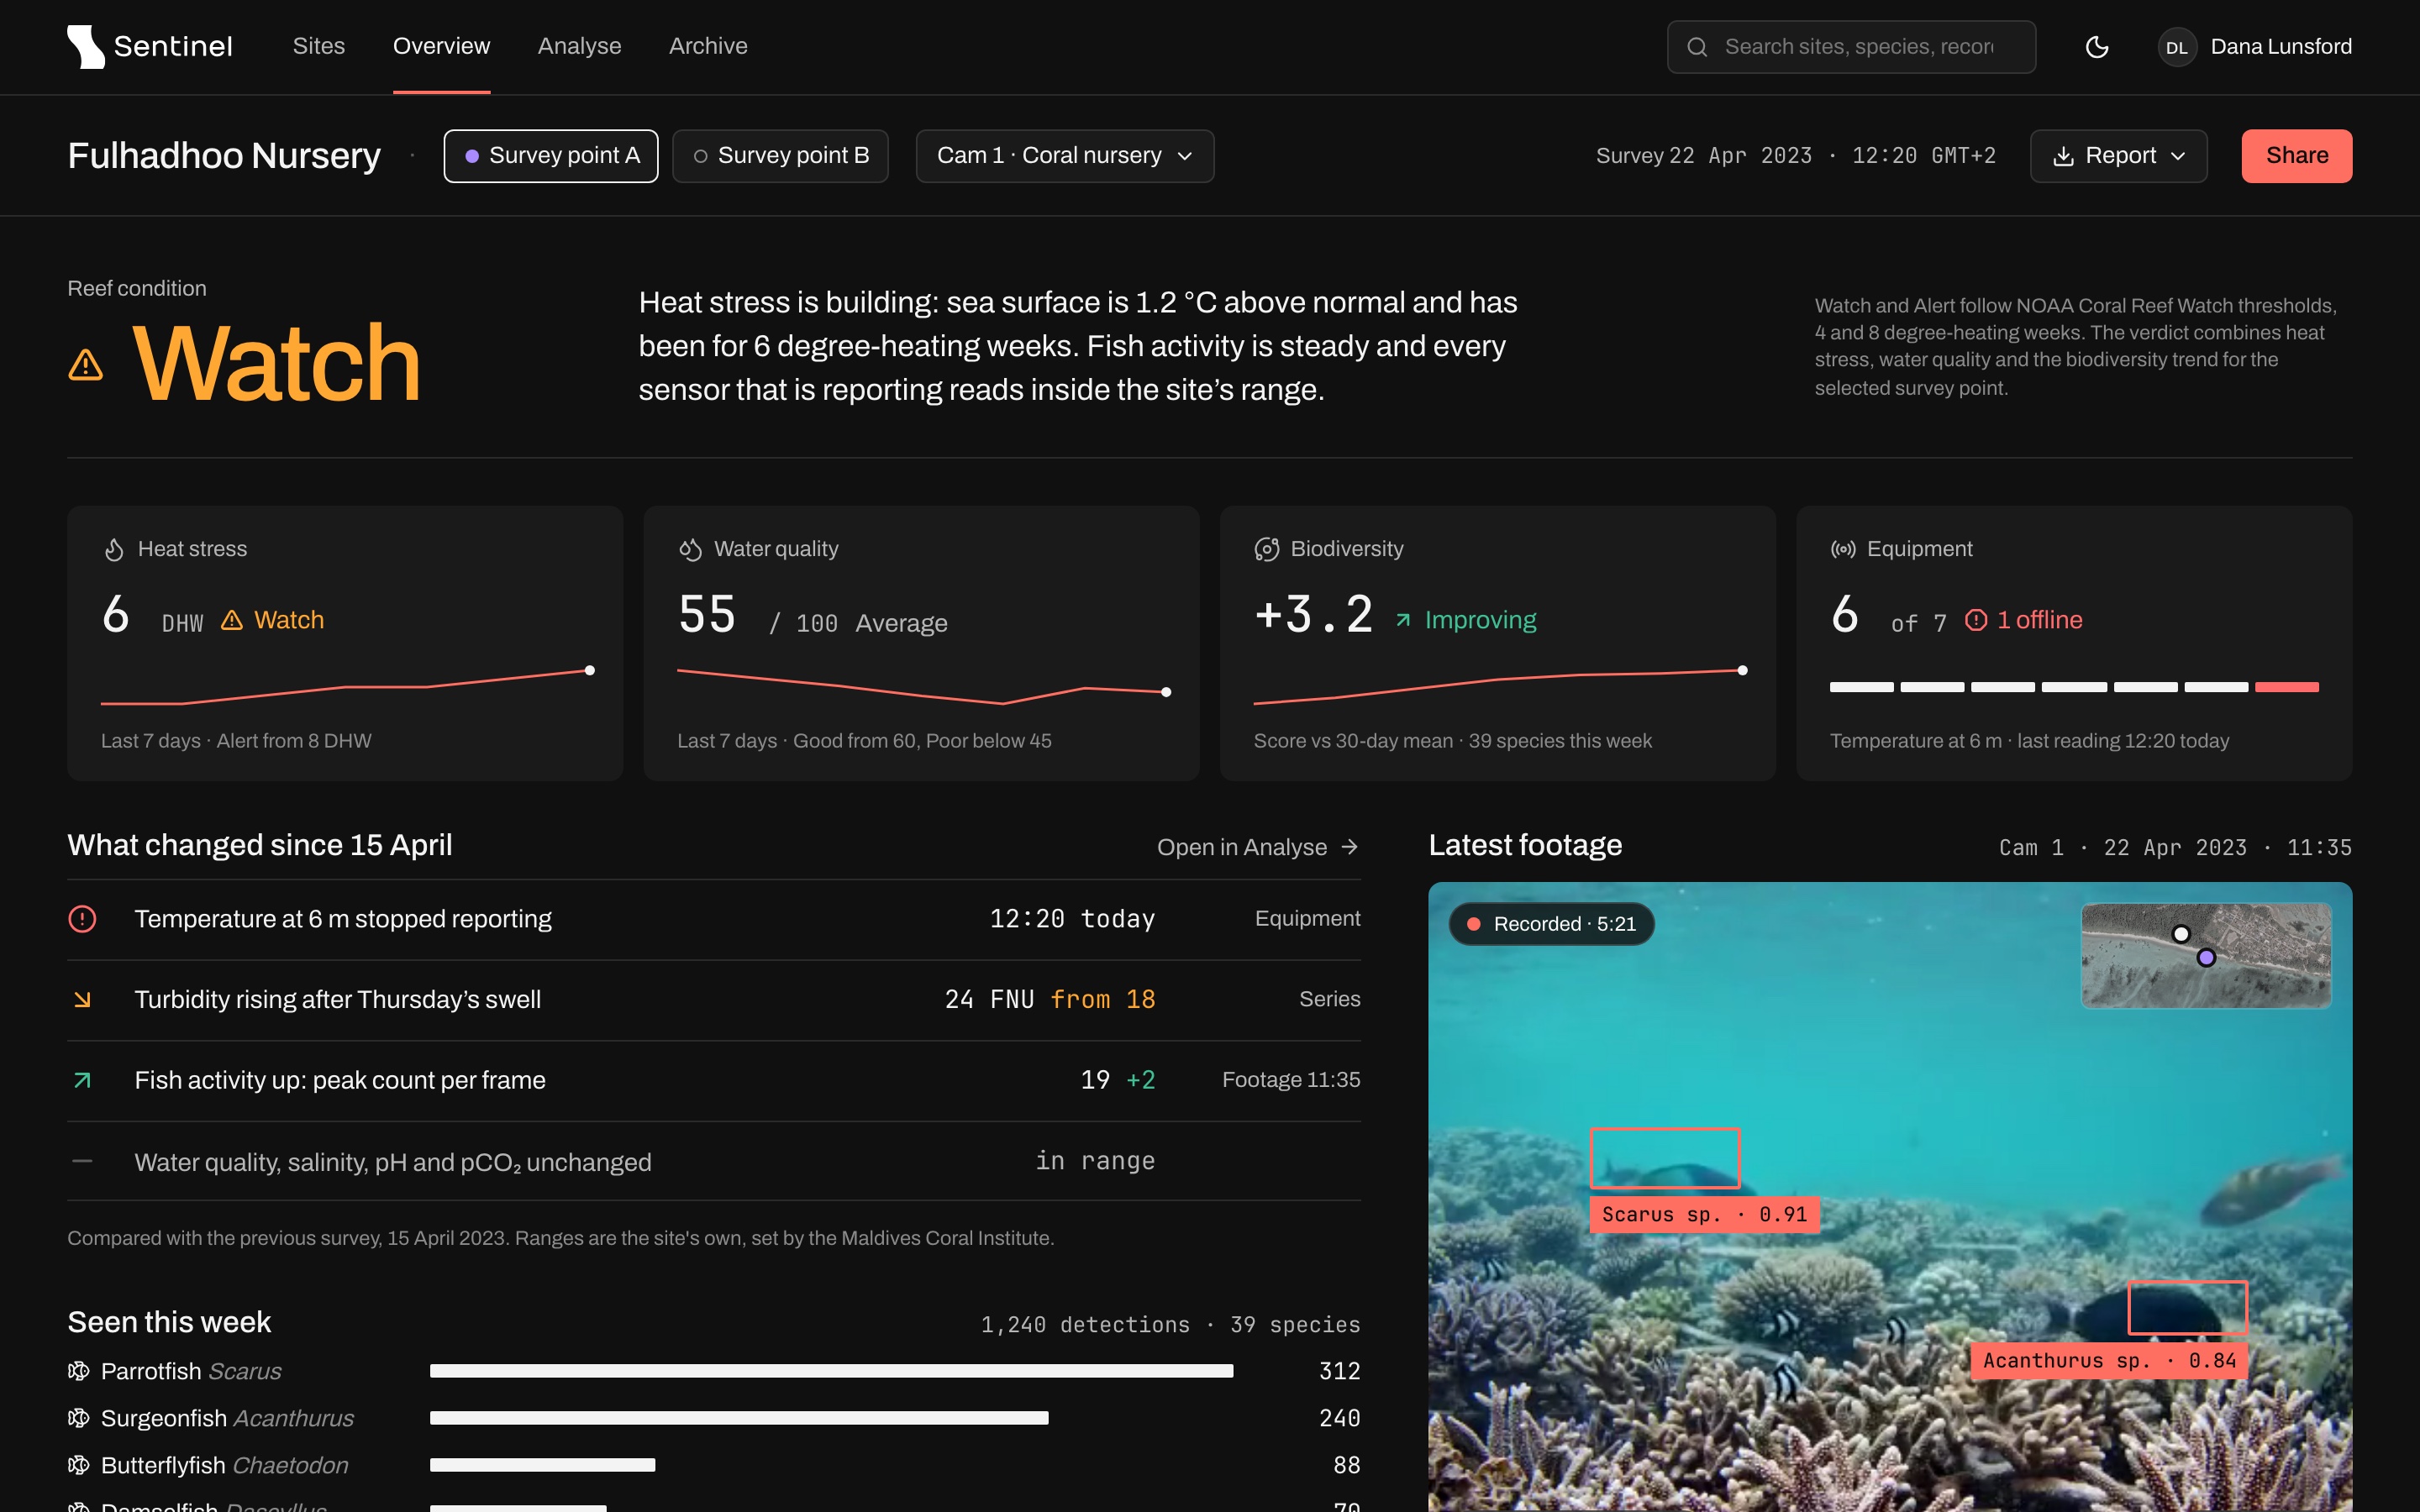Click the Water quality sparkline end point

pyautogui.click(x=1166, y=692)
